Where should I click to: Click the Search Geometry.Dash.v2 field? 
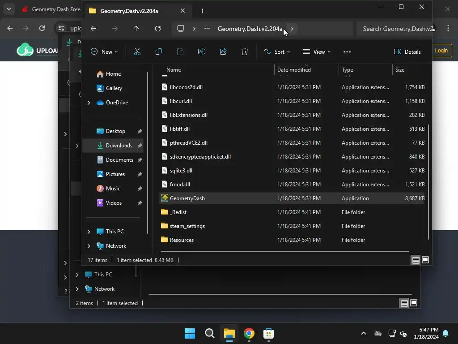pyautogui.click(x=394, y=29)
